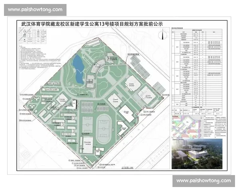The image size is (239, 191).
Task: Click the north arrow compass symbol
Action: pyautogui.click(x=163, y=35)
